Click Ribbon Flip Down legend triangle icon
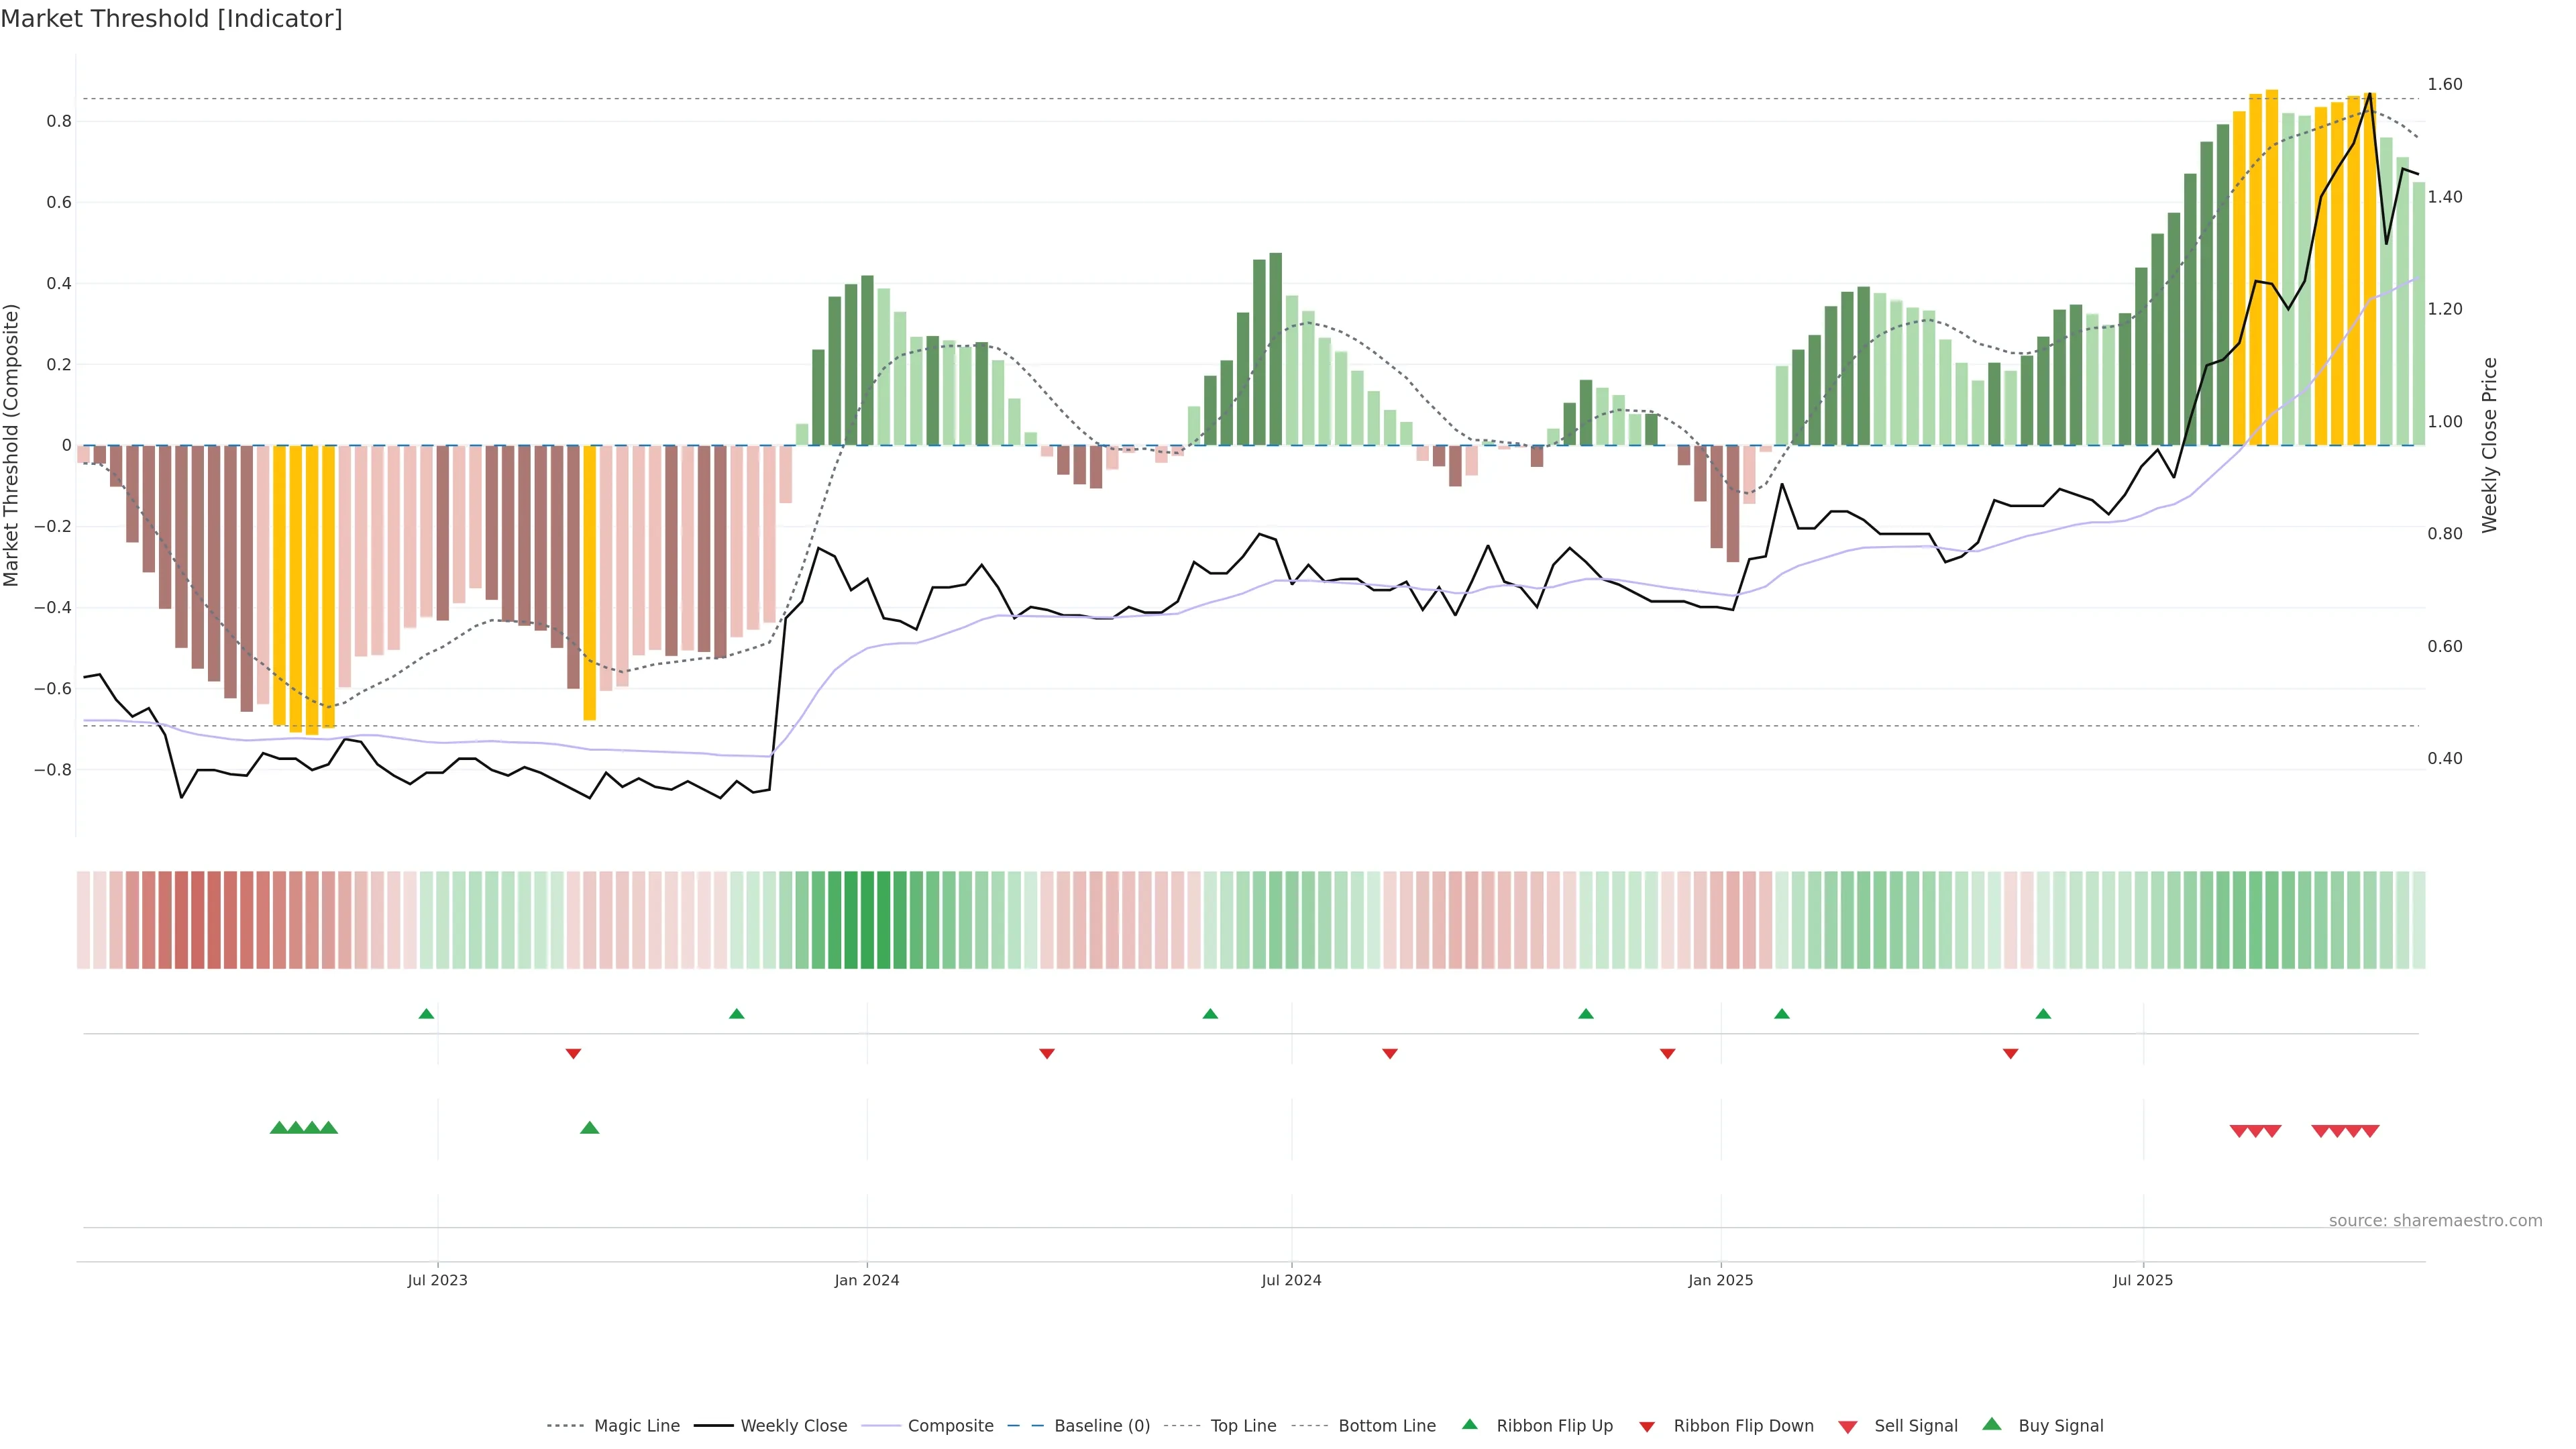This screenshot has width=2576, height=1449. click(1647, 1426)
